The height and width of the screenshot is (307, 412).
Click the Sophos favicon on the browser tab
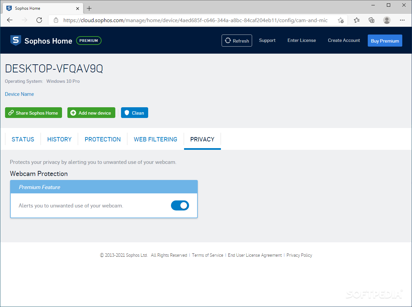[9, 8]
